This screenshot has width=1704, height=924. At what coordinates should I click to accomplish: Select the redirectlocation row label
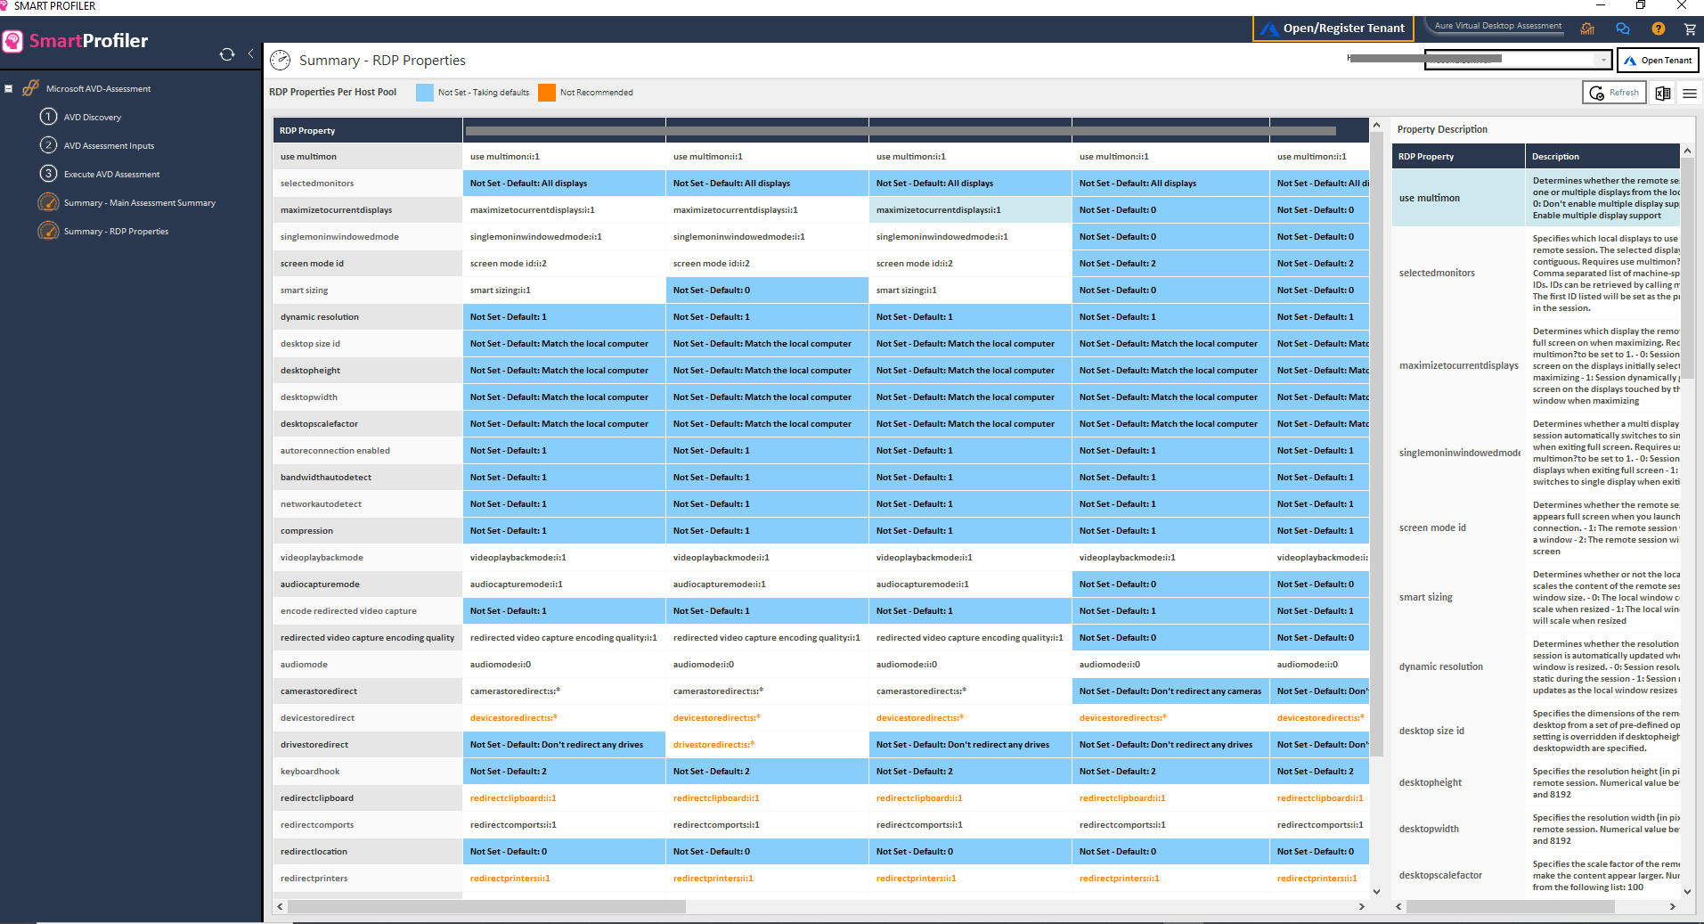point(367,851)
